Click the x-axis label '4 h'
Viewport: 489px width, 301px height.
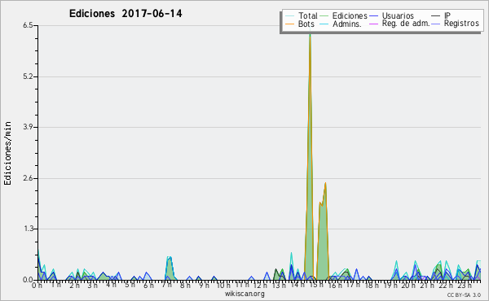(x=111, y=285)
